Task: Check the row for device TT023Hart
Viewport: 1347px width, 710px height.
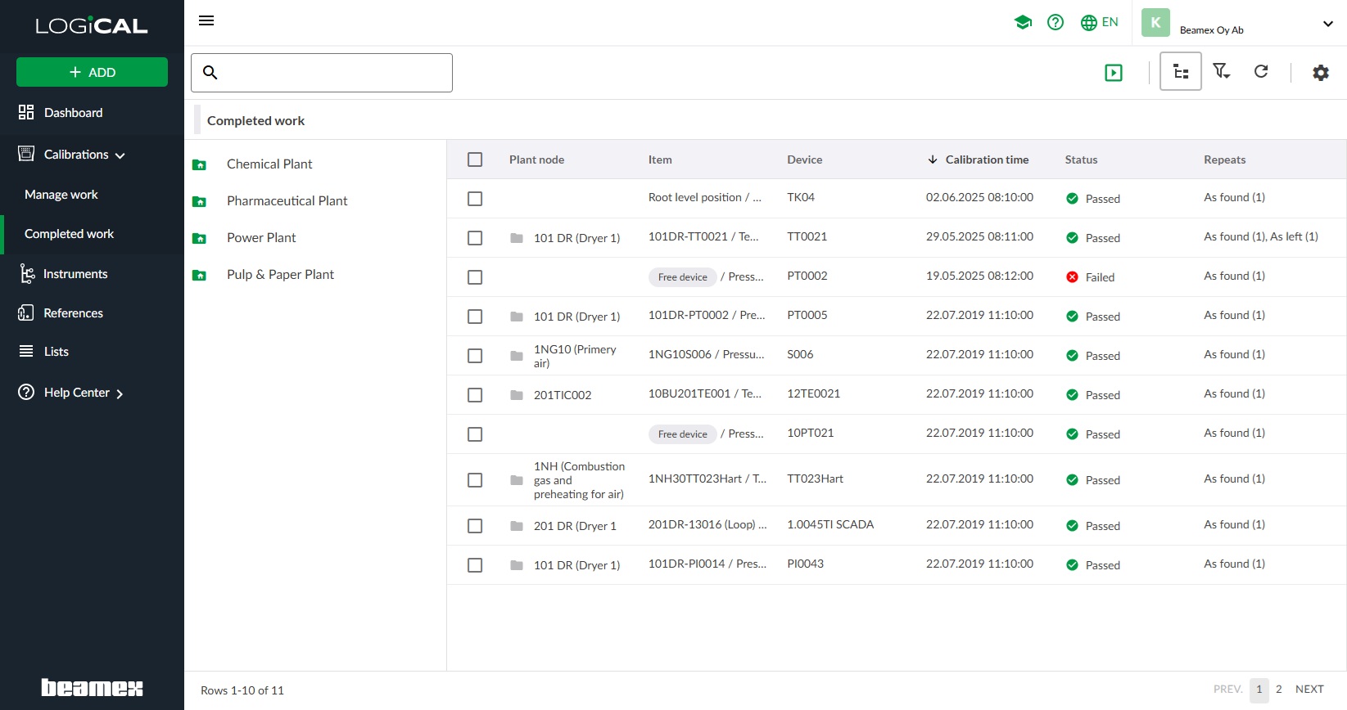Action: [x=475, y=480]
